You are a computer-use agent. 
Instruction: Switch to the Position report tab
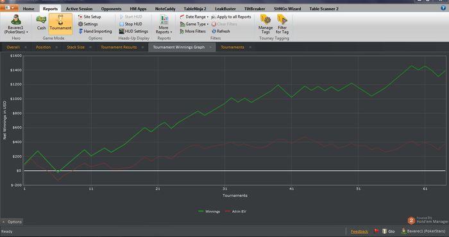click(43, 48)
